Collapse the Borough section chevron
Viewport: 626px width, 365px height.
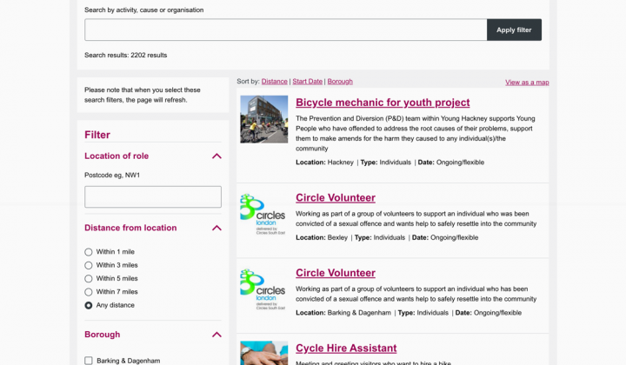click(216, 335)
